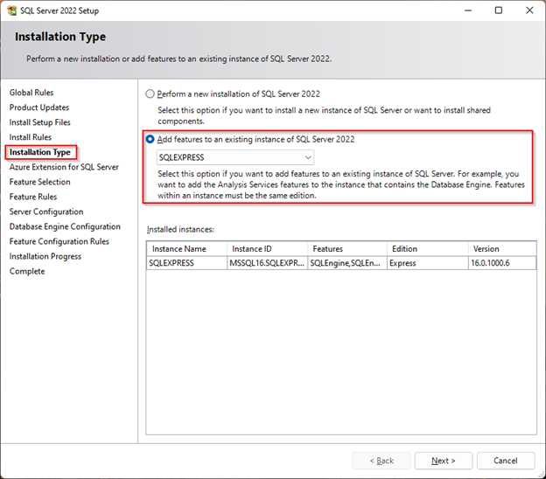This screenshot has width=546, height=479.
Task: Click the Instance Name column header
Action: [187, 249]
